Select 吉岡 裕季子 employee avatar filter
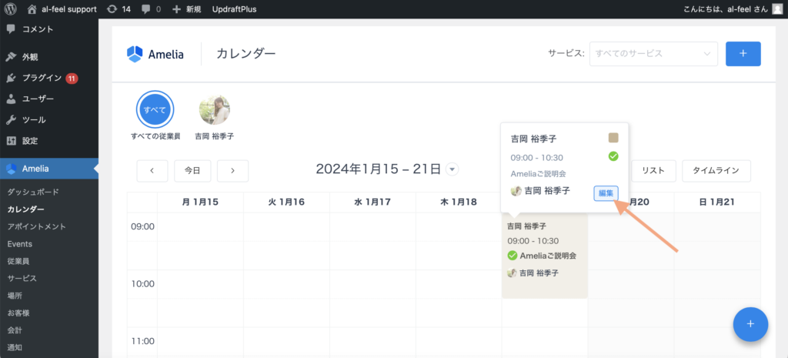788x358 pixels. (x=215, y=110)
